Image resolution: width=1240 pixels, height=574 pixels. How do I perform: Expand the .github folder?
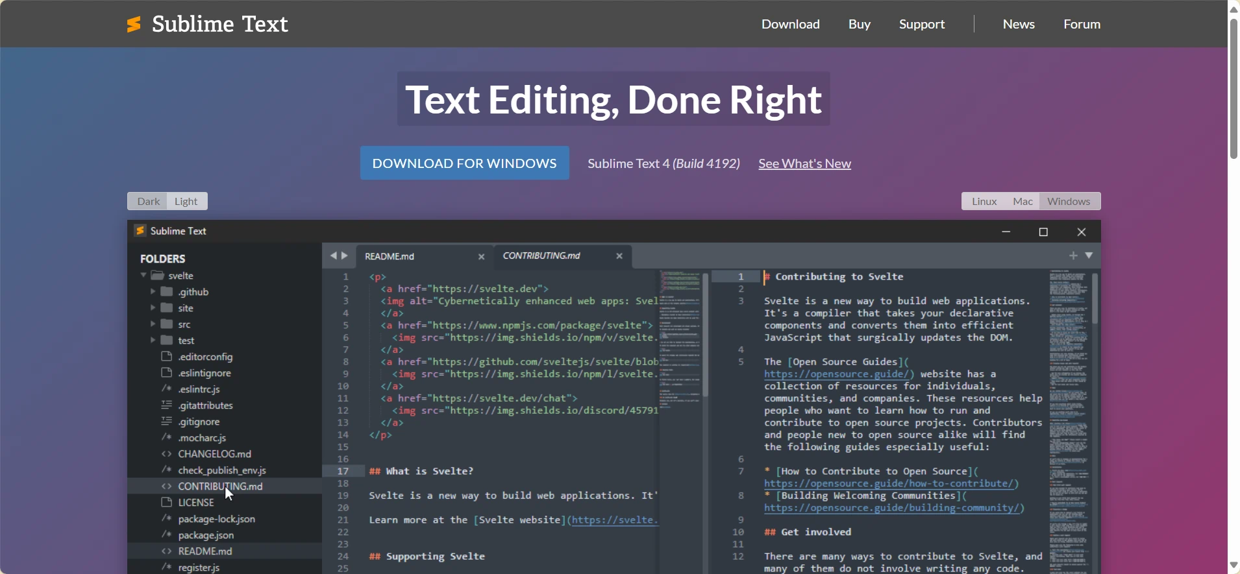[153, 291]
